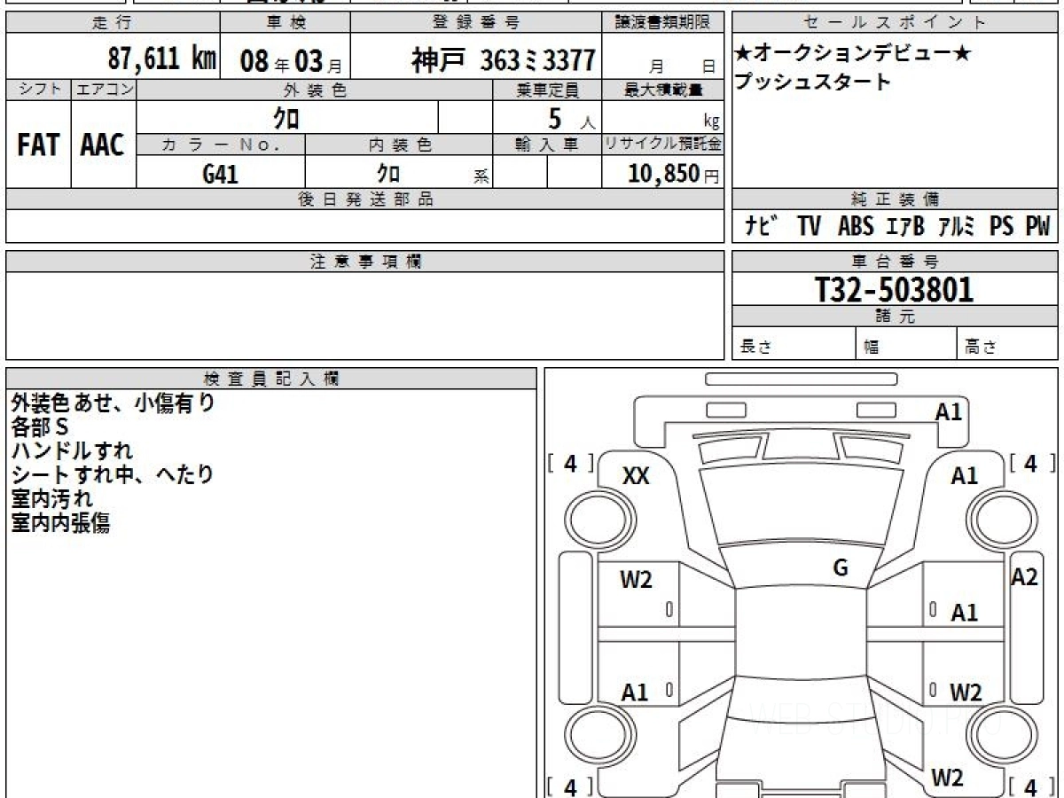
Task: Click the 最大積載量 header
Action: pos(663,90)
